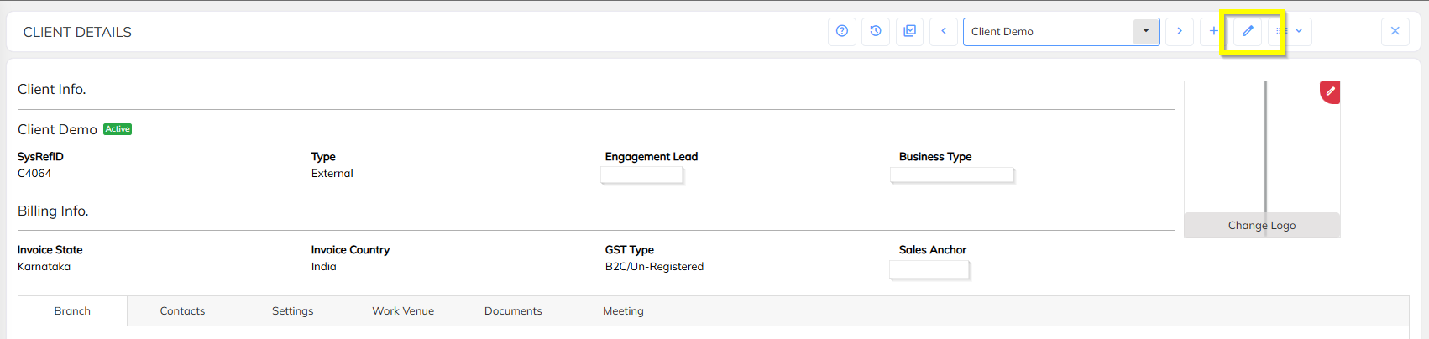This screenshot has height=339, width=1429.
Task: Open the Documents tab
Action: point(513,310)
